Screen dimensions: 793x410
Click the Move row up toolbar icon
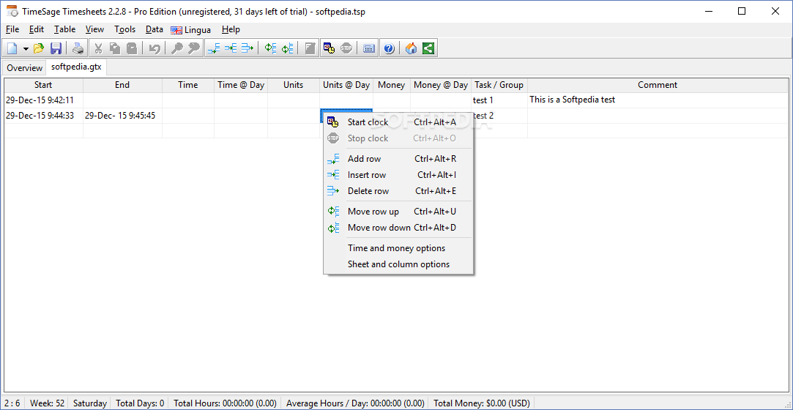pos(271,48)
